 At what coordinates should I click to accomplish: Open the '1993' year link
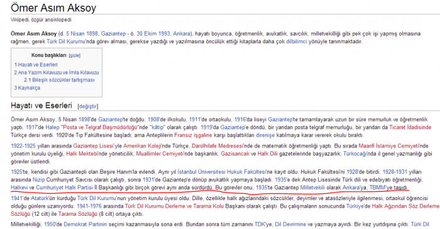(165, 34)
